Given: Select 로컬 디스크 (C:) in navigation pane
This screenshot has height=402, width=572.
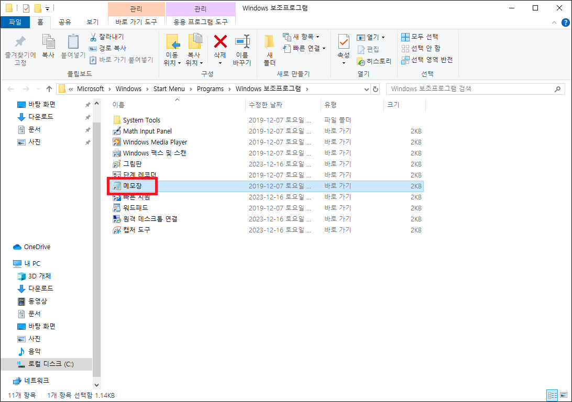Looking at the screenshot, I should tap(46, 364).
